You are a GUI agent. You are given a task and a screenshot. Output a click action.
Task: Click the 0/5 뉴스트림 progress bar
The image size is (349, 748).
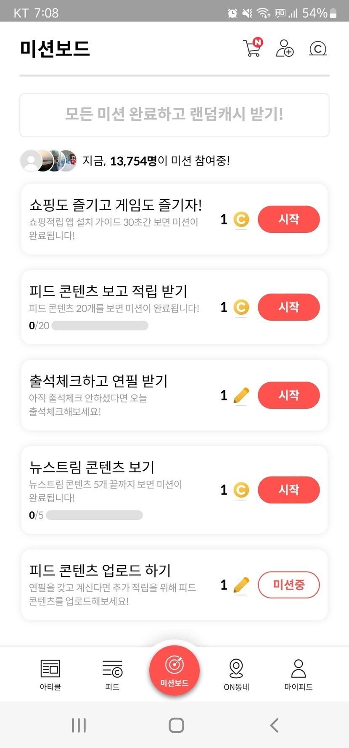tap(94, 515)
